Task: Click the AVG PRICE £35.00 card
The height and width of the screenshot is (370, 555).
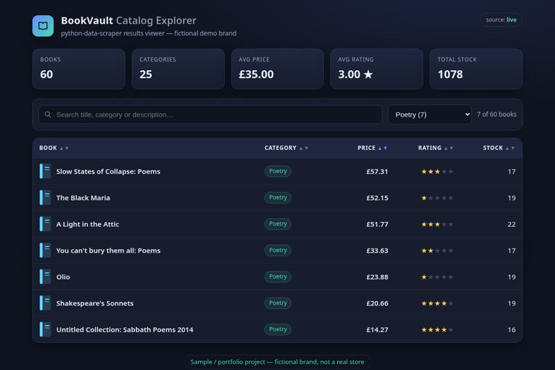Action: pyautogui.click(x=277, y=69)
